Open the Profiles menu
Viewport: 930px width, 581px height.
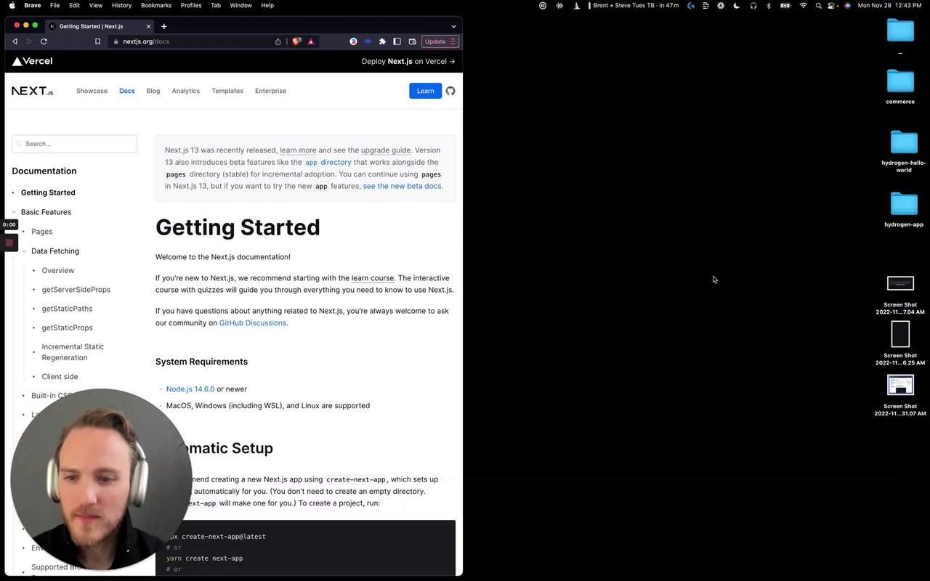tap(191, 5)
